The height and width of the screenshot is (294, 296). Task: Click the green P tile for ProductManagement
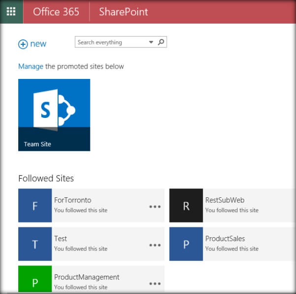pos(35,279)
